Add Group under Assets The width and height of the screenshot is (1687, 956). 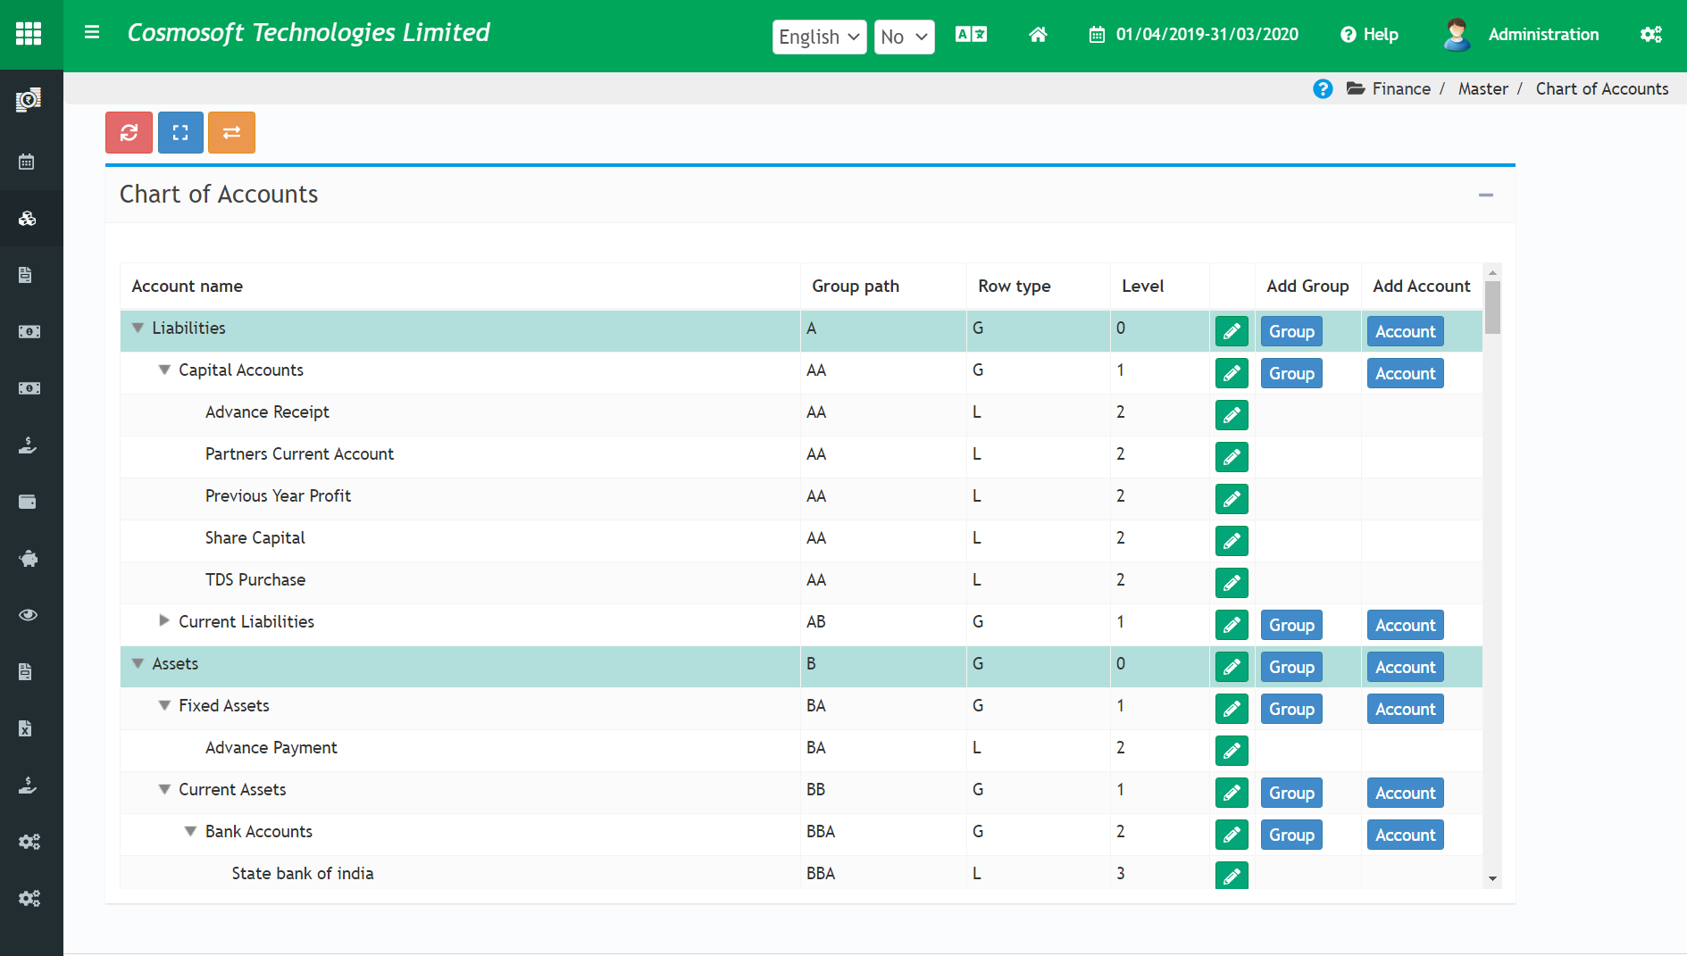click(1291, 667)
